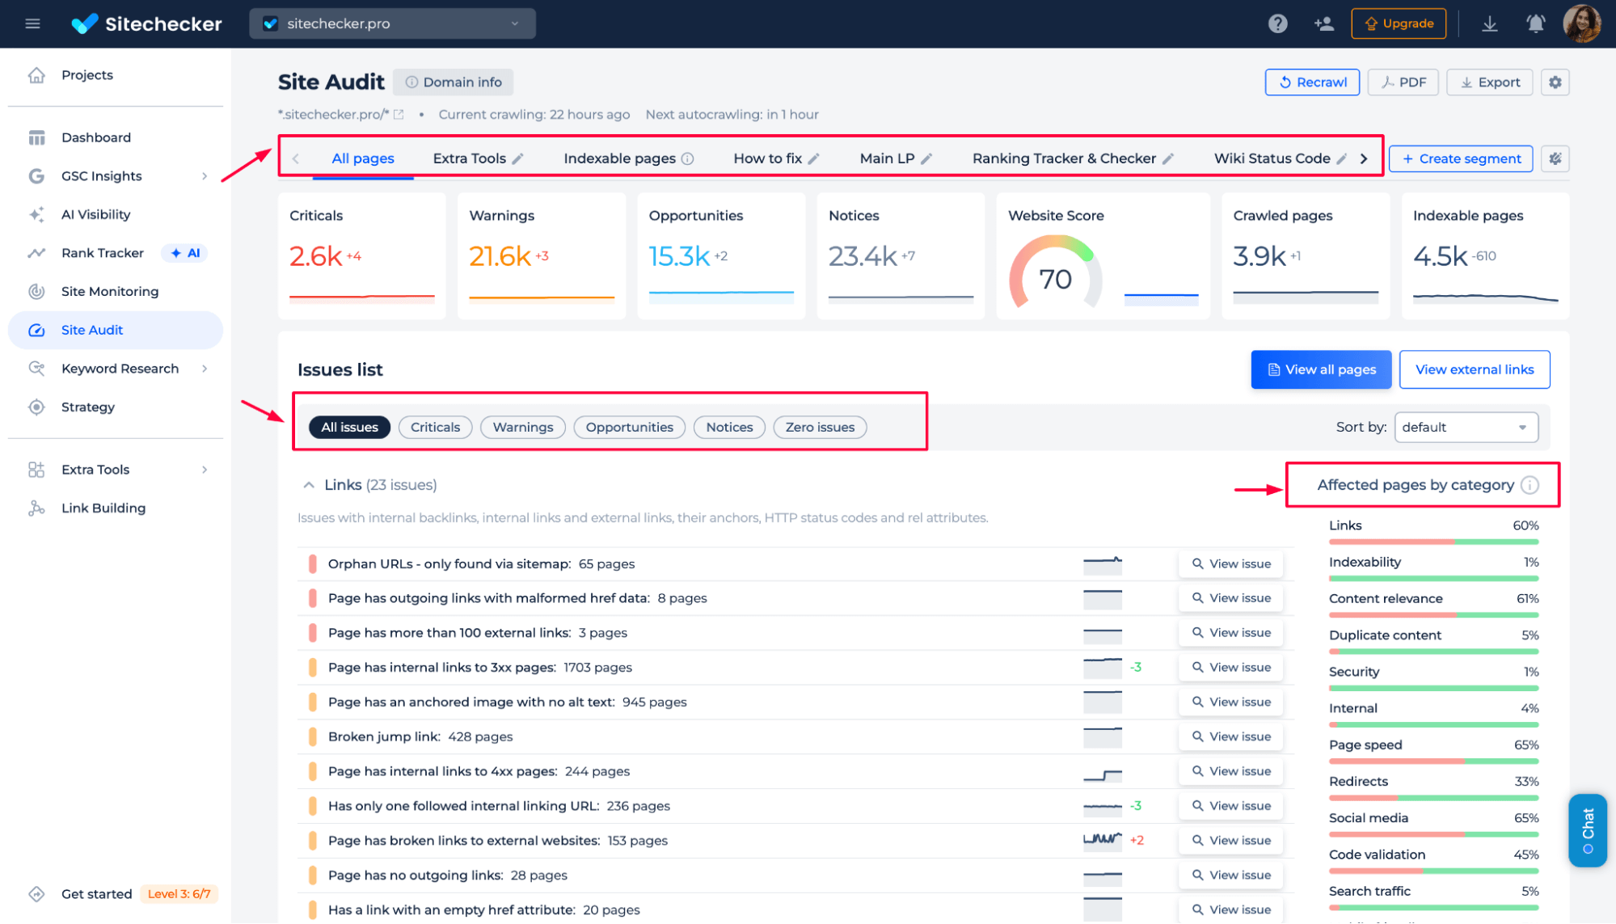Expand Extra Tools sidebar chevron
The height and width of the screenshot is (924, 1616).
coord(205,470)
